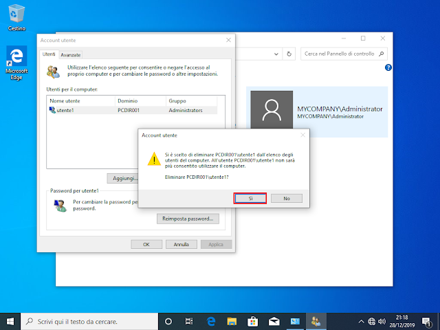Image resolution: width=440 pixels, height=330 pixels.
Task: Select the utente1 row in user list
Action: 133,110
